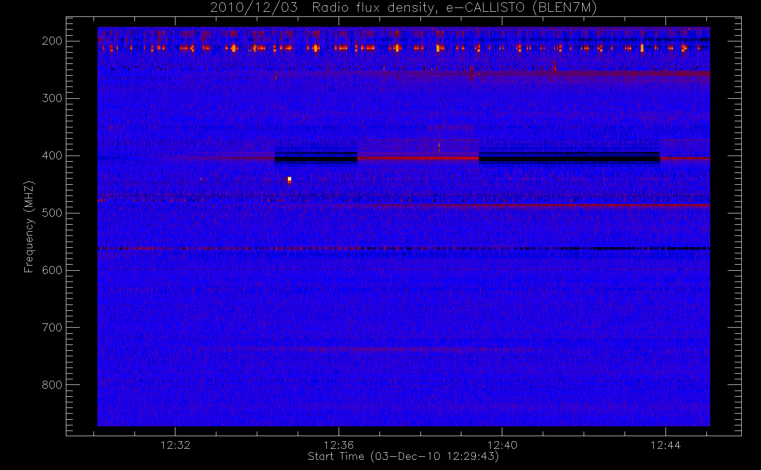This screenshot has height=470, width=761.
Task: Click the "Frequency (MHZ)" axis label
Action: 29,227
